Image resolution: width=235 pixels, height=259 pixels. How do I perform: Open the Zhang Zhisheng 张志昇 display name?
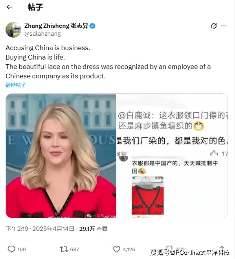(56, 26)
